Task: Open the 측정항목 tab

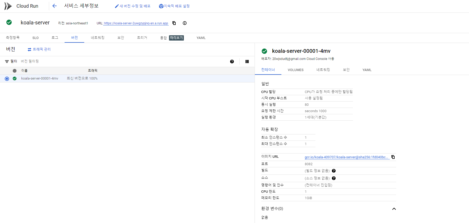Action: tap(13, 38)
